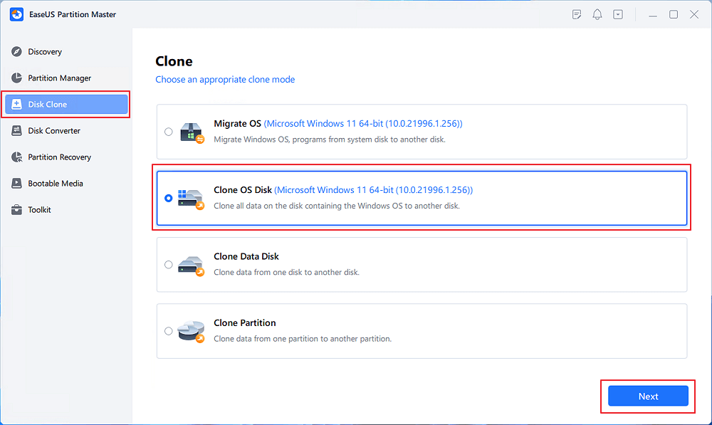Image resolution: width=712 pixels, height=425 pixels.
Task: Open the Discovery menu item
Action: click(x=66, y=52)
